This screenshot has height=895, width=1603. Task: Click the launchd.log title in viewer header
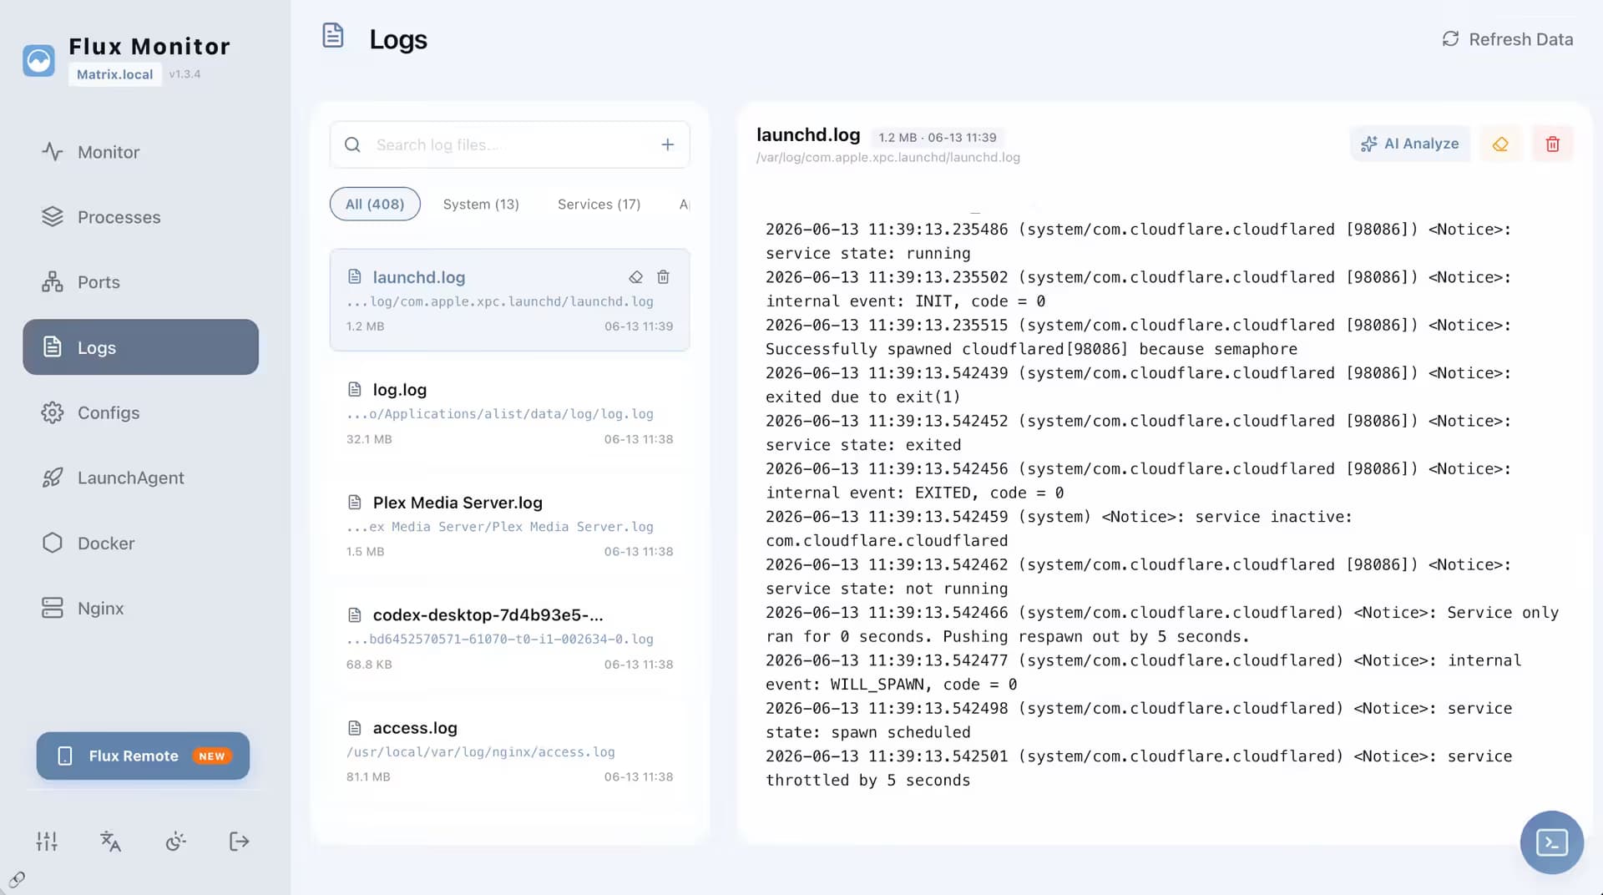(x=808, y=134)
